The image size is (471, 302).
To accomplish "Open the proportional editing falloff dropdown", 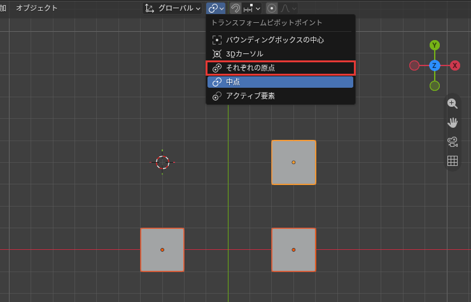I will (x=288, y=8).
